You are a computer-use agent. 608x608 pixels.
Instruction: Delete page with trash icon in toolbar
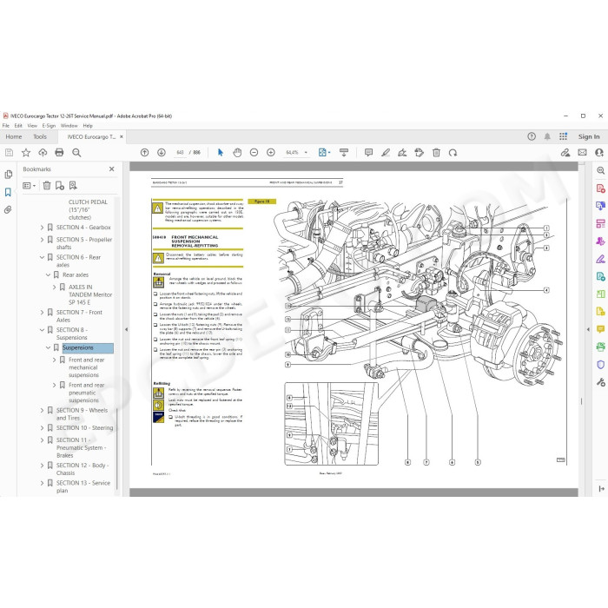click(436, 152)
